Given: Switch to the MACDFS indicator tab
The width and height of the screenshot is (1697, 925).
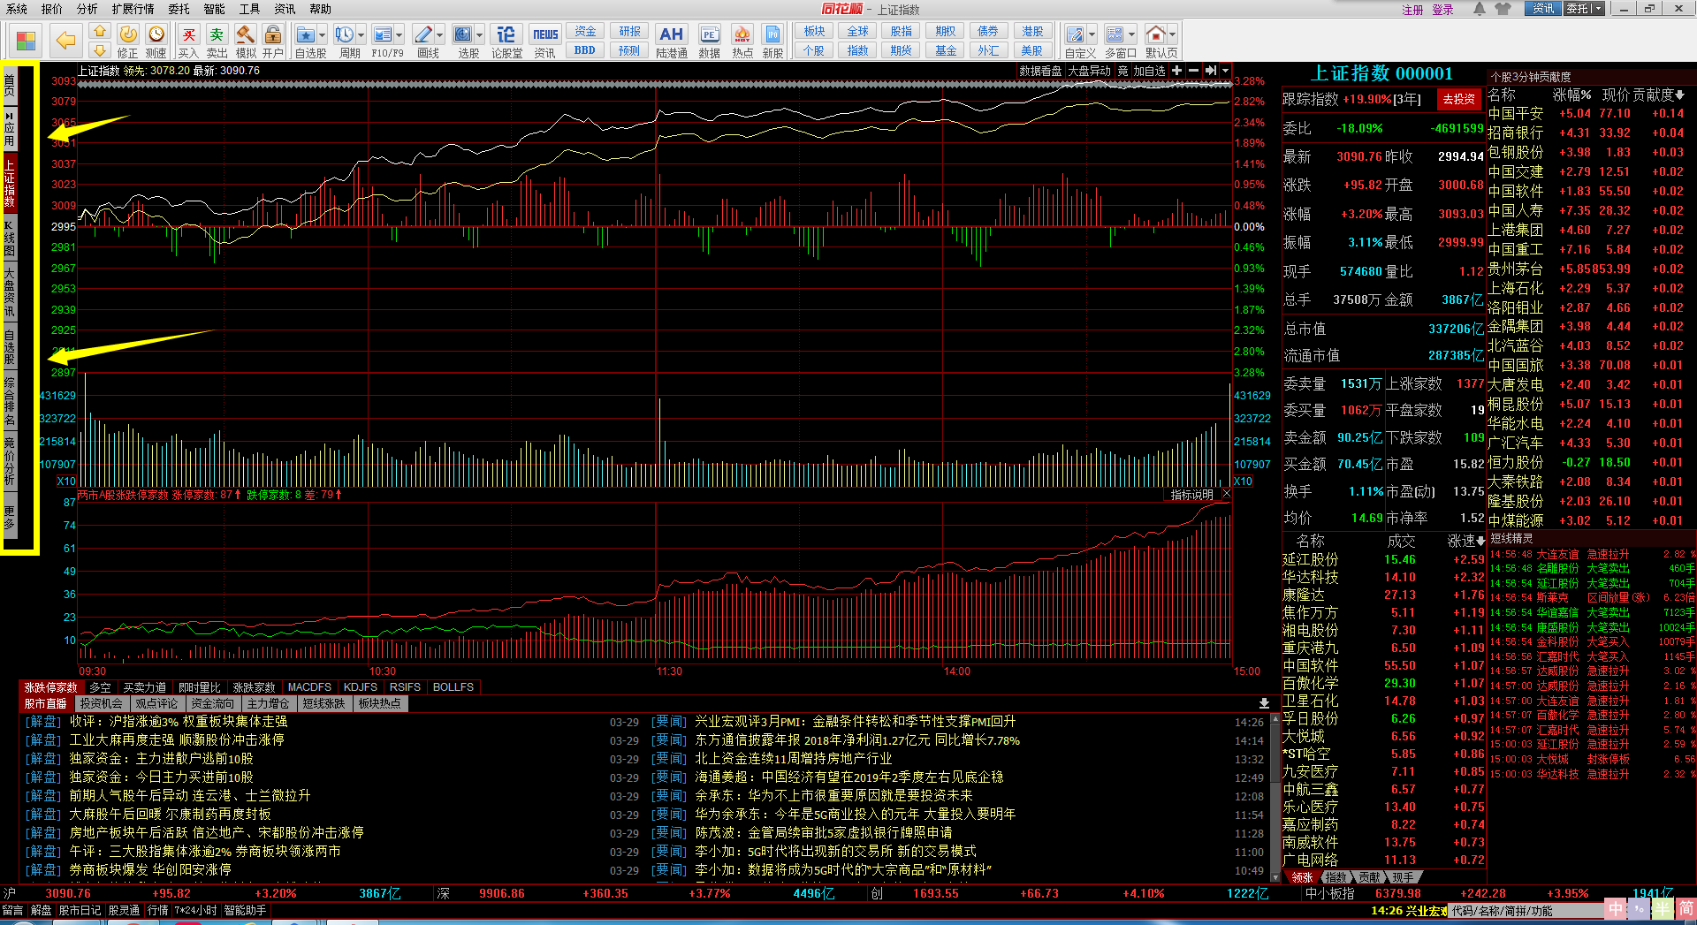Looking at the screenshot, I should pos(309,686).
